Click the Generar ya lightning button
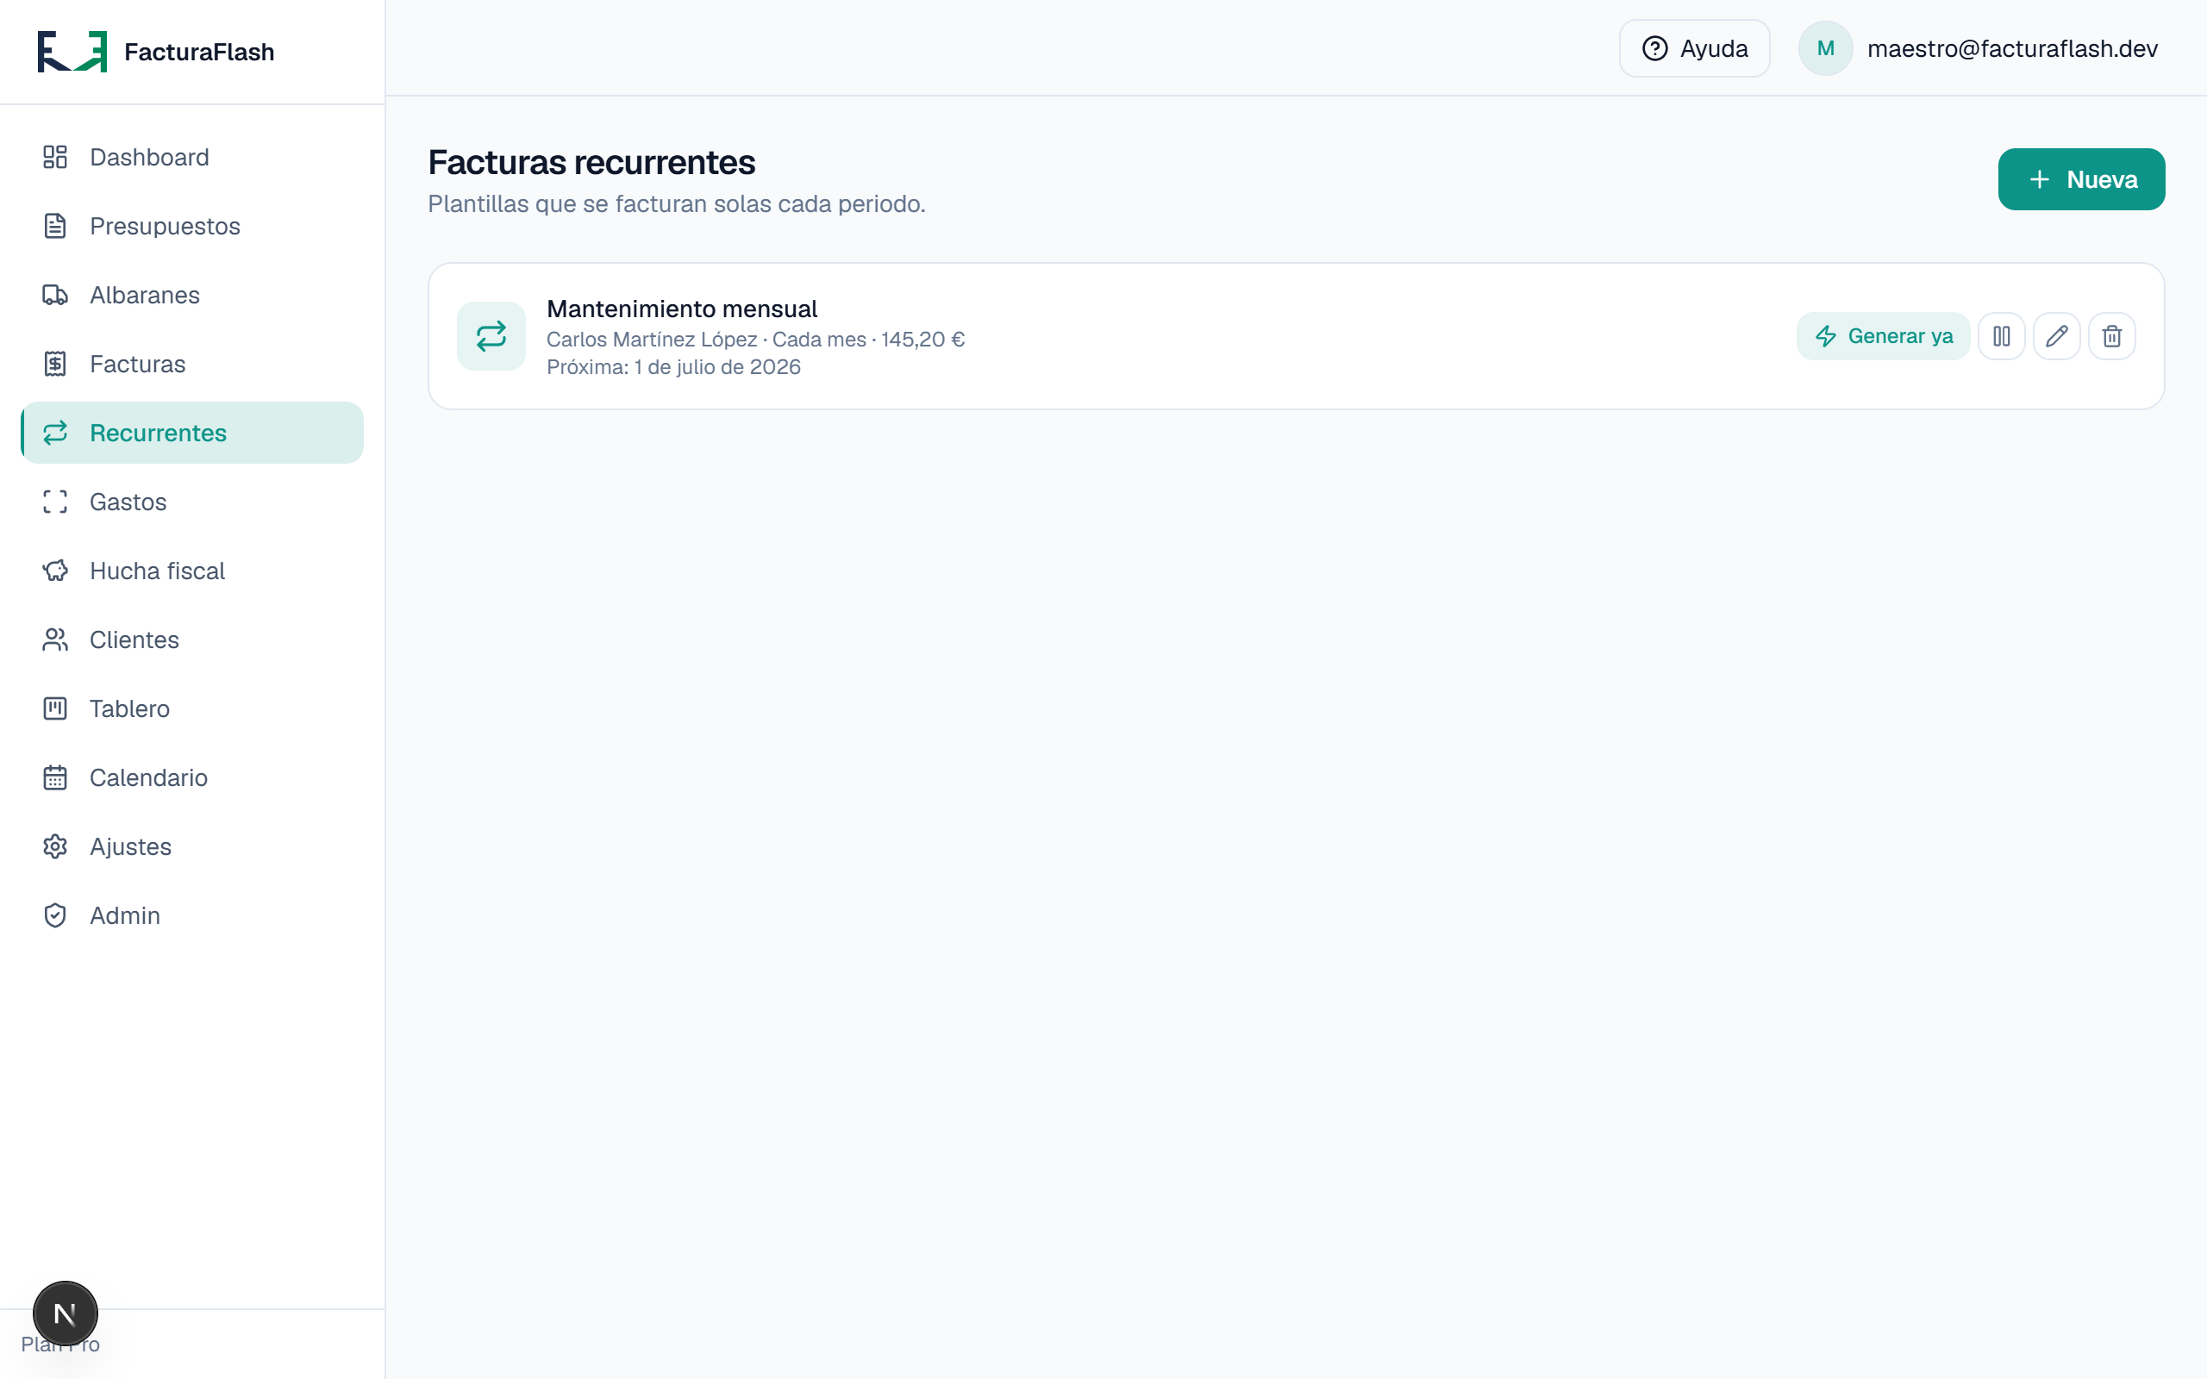Screen dimensions: 2207x1379 1883,336
